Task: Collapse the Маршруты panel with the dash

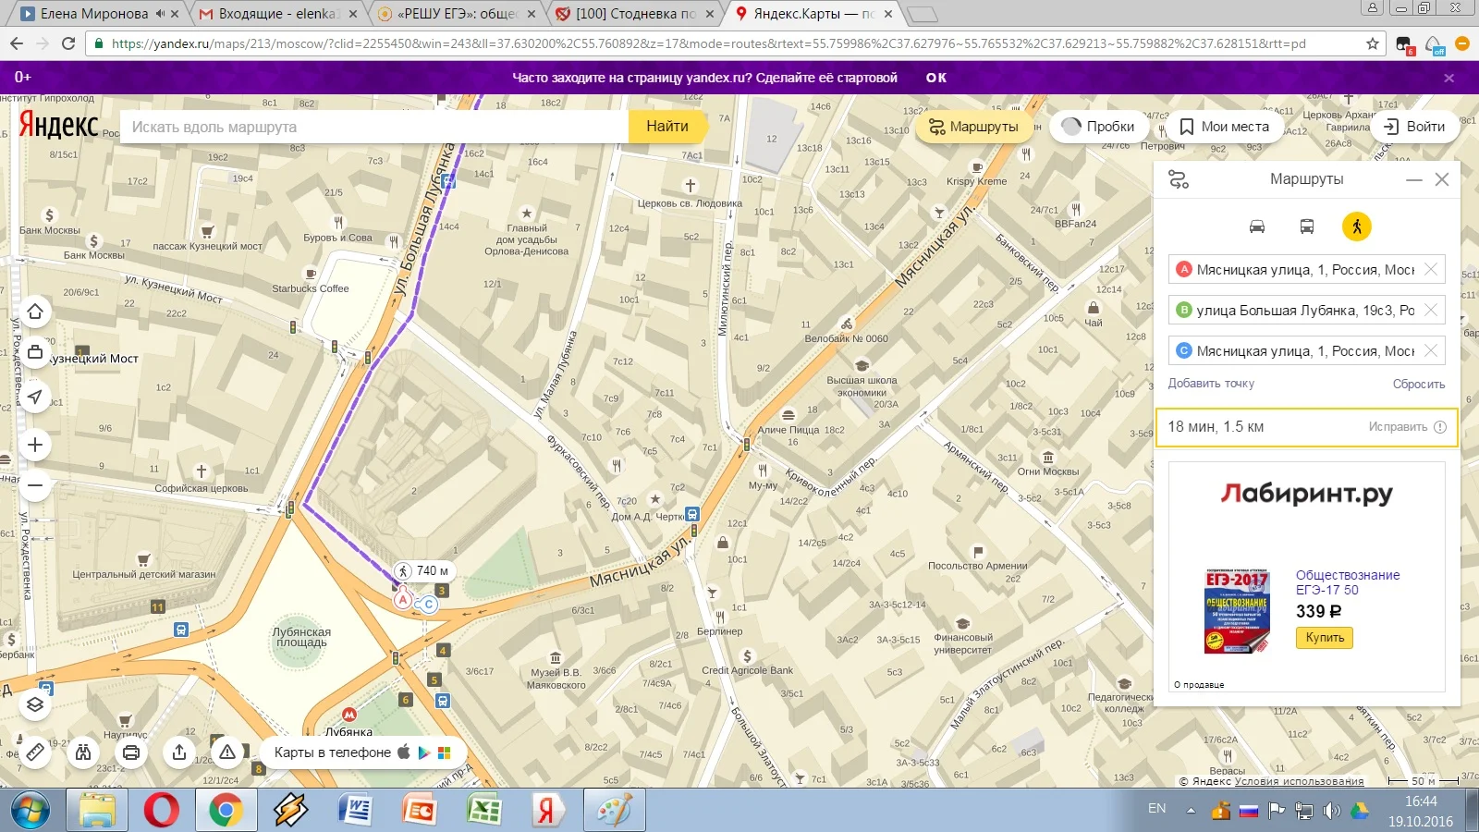Action: (1414, 180)
